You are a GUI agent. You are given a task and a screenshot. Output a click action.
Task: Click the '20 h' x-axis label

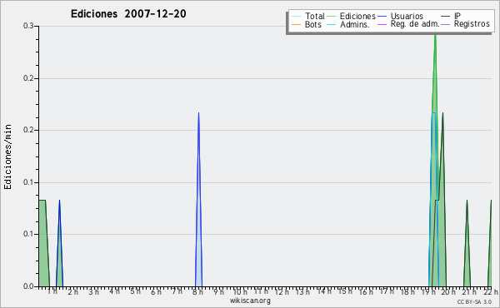(x=448, y=291)
